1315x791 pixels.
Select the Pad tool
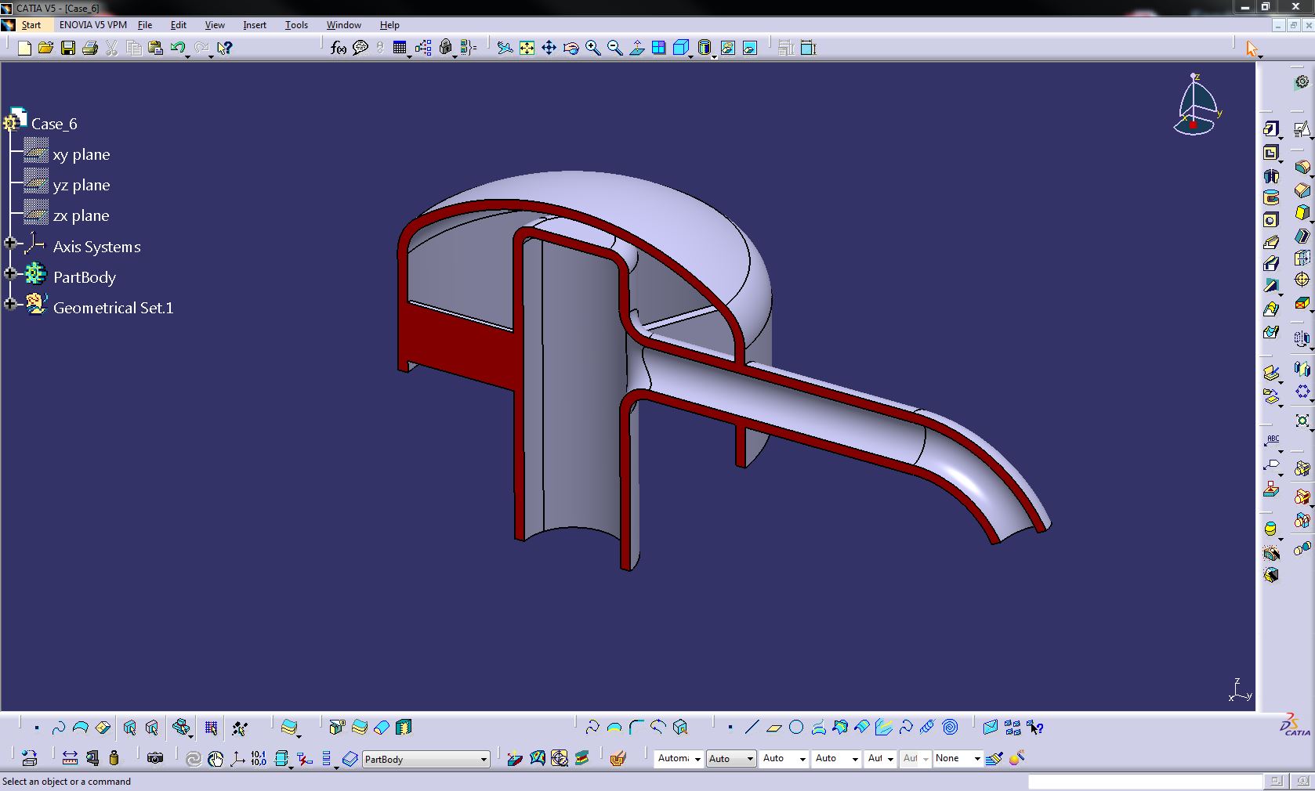point(1271,129)
